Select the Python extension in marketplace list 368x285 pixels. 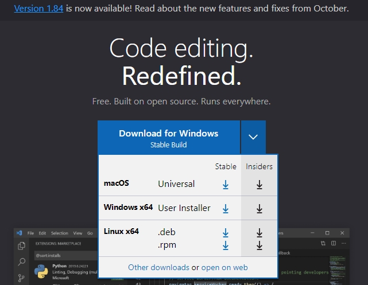coord(63,271)
